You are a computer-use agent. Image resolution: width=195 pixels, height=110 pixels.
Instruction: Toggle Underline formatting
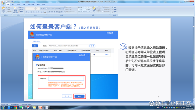pos(31,12)
